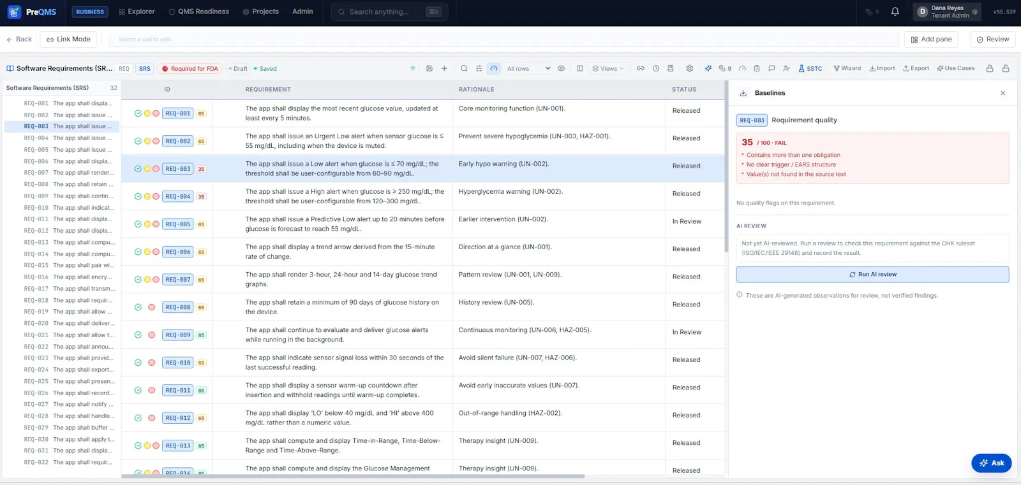This screenshot has height=485, width=1021.
Task: Click tenant settings gear beside Dana Reyes
Action: click(x=975, y=11)
